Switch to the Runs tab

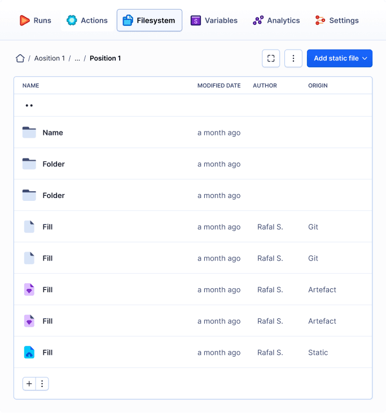coord(35,20)
